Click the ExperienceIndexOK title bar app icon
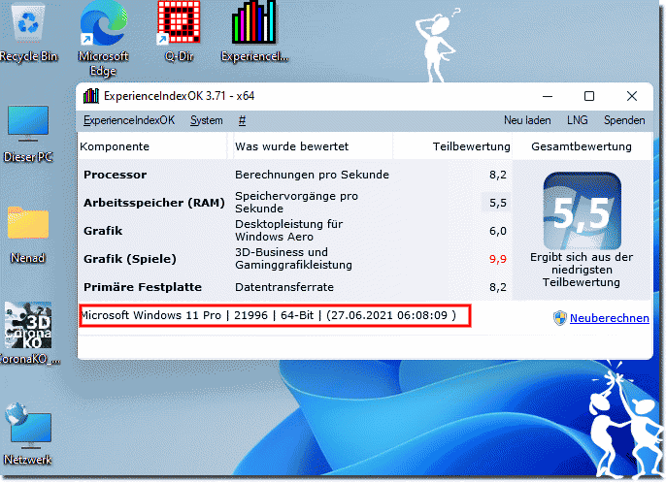Screen dimensions: 666x482 (x=91, y=96)
